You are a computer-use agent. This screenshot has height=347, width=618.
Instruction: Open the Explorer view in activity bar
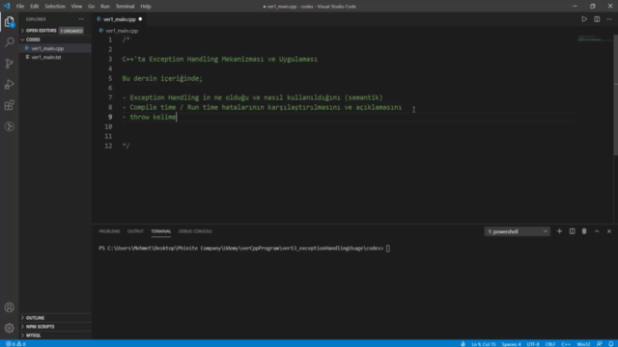click(x=10, y=21)
